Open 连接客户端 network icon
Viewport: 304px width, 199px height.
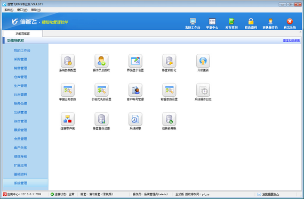point(68,119)
